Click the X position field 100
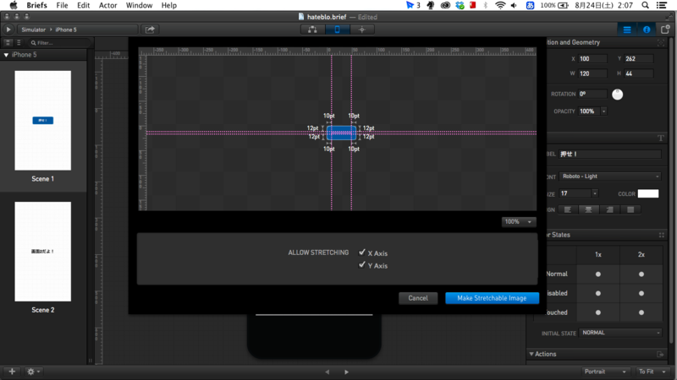Viewport: 677px width, 380px height. click(x=593, y=59)
